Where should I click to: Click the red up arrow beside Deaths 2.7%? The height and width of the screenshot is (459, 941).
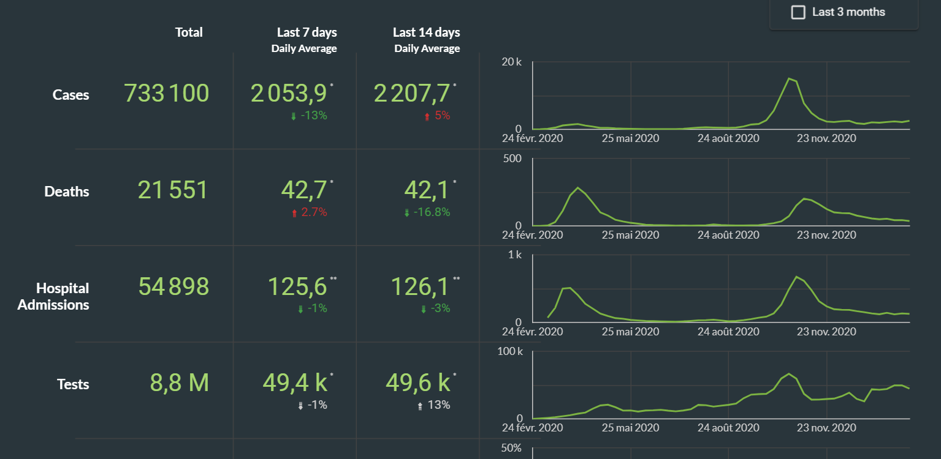(294, 213)
